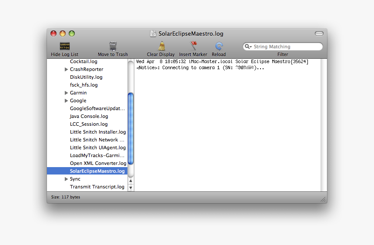Expand the CrashReporter folder
374x245 pixels.
tap(66, 69)
